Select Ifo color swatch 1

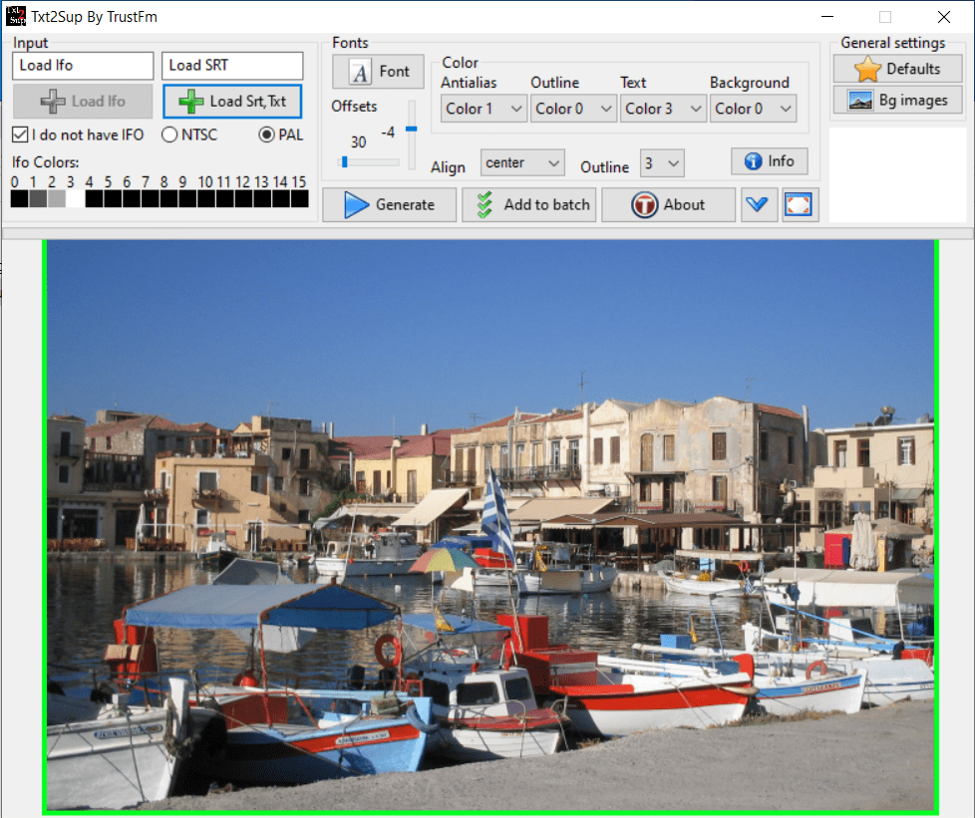[x=38, y=199]
